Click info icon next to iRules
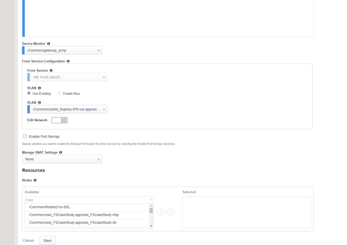The width and height of the screenshot is (347, 245). coord(35,180)
